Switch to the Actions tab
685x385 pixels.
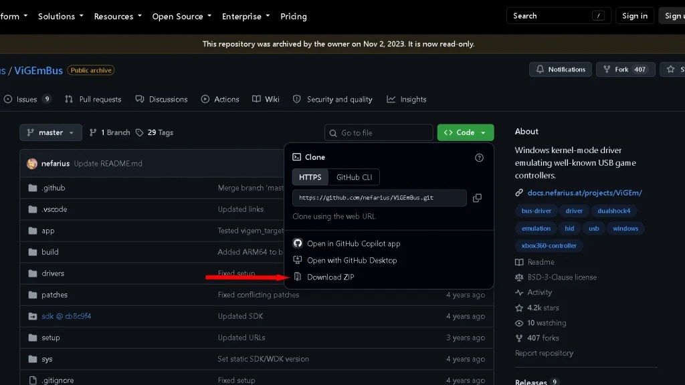pyautogui.click(x=220, y=99)
